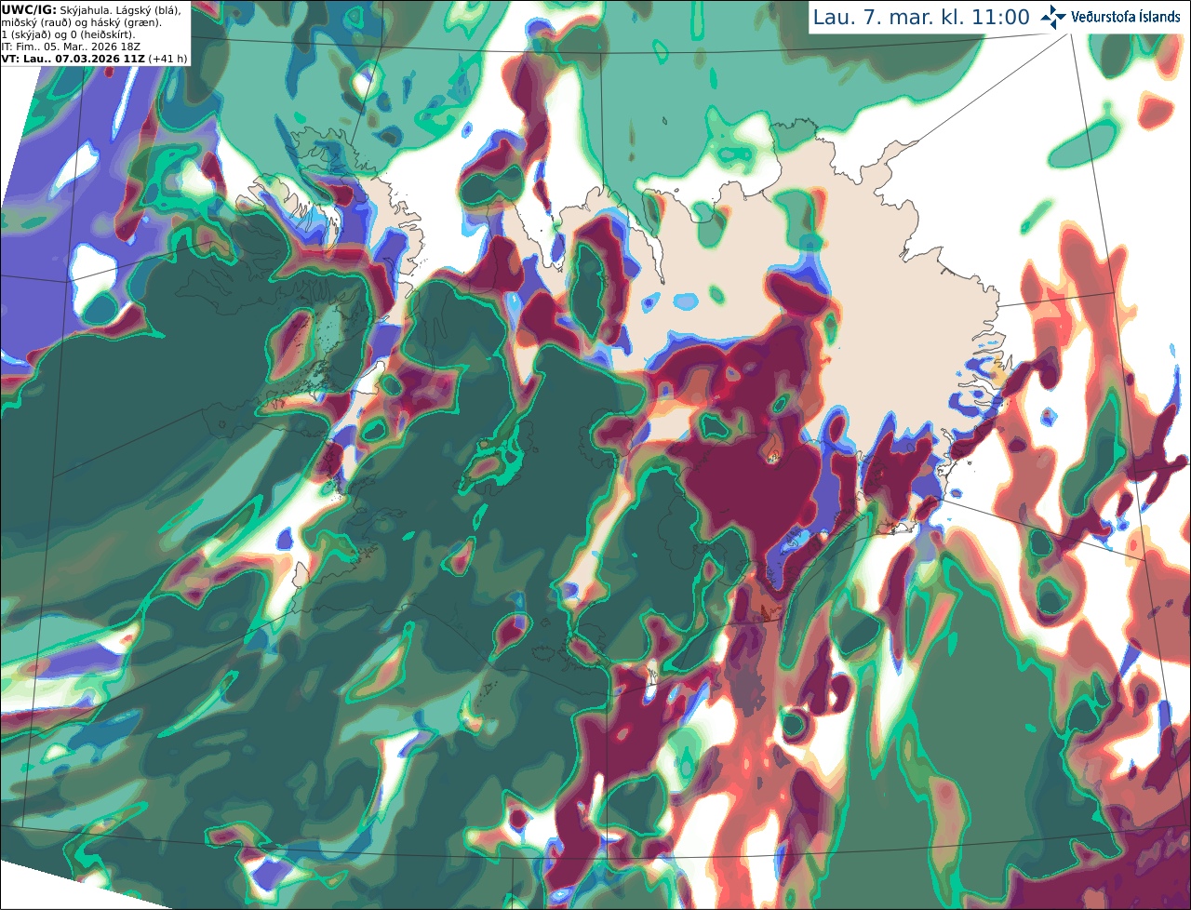1191x910 pixels.
Task: Click the 'IT: Fim.. 05. Mar.. 2026 18Z' line
Action: 71,46
